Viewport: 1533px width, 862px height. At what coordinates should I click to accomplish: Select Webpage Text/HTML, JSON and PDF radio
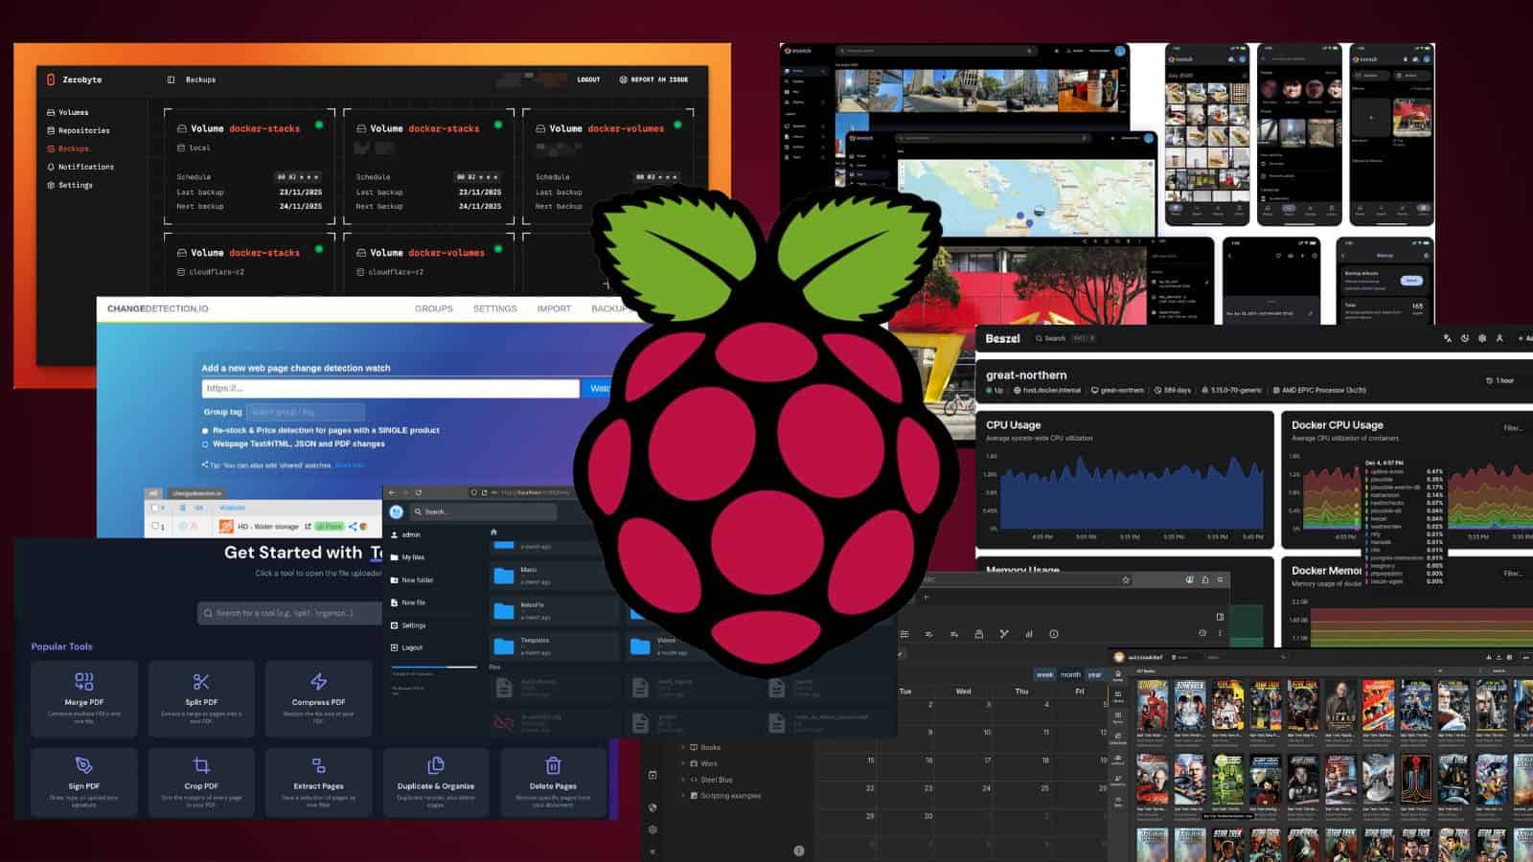click(x=205, y=444)
